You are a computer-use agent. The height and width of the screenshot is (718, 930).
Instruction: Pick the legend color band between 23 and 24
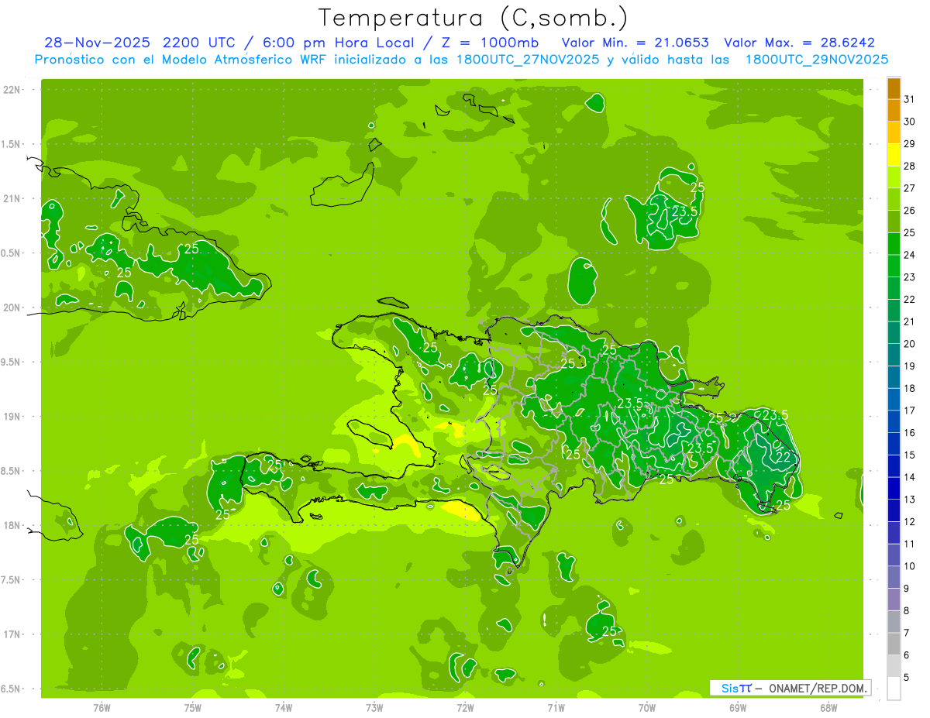tap(894, 266)
